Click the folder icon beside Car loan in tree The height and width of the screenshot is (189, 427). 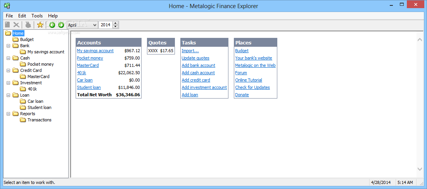point(23,101)
